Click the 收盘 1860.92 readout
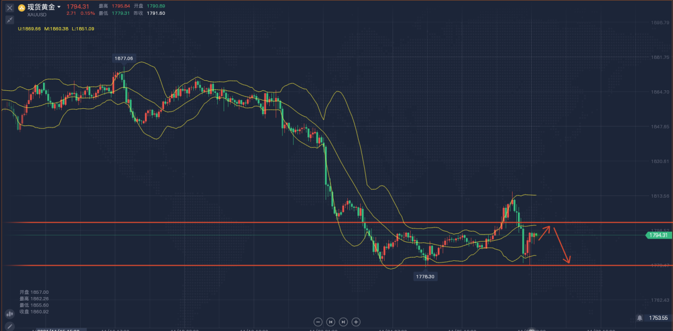The height and width of the screenshot is (331, 673). pos(34,311)
